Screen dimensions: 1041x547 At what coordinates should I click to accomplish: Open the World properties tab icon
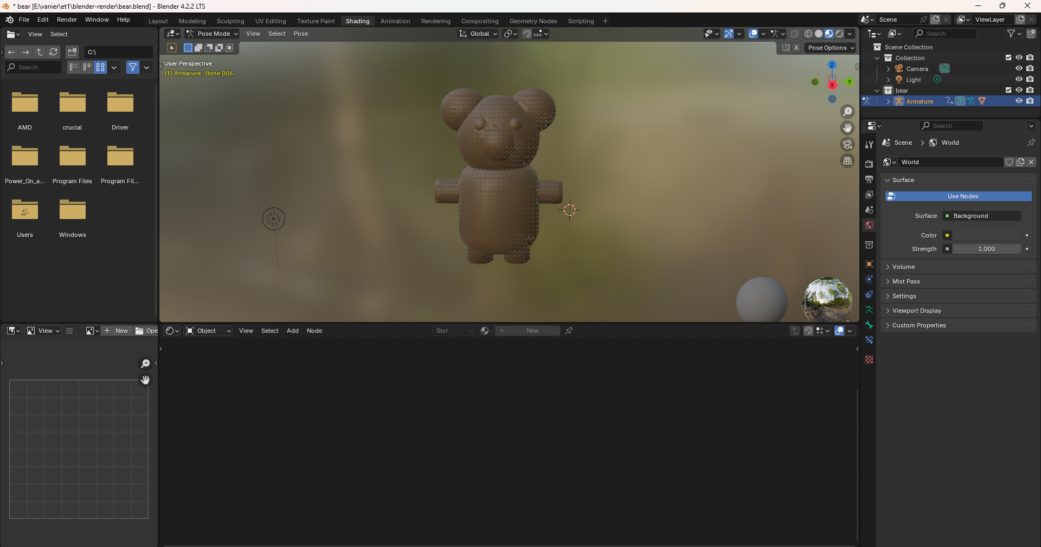869,225
